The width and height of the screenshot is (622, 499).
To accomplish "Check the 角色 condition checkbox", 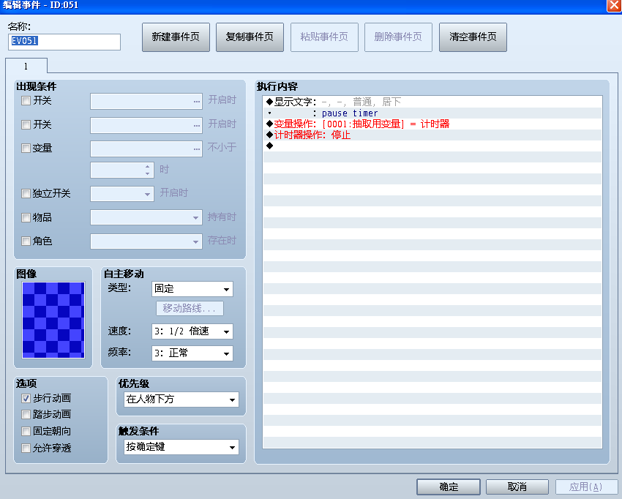I will tap(26, 241).
